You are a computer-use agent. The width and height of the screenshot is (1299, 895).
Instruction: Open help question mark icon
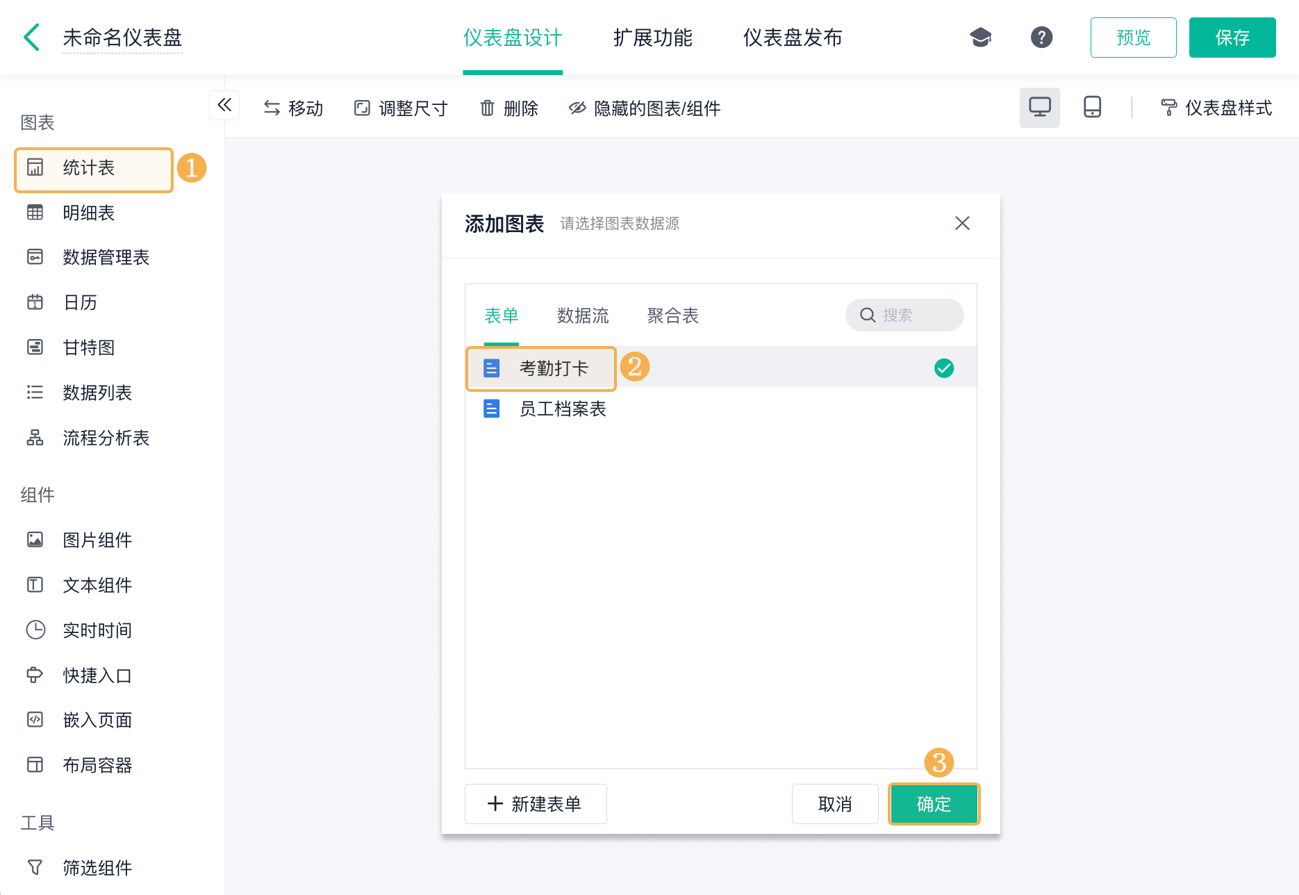point(1041,38)
